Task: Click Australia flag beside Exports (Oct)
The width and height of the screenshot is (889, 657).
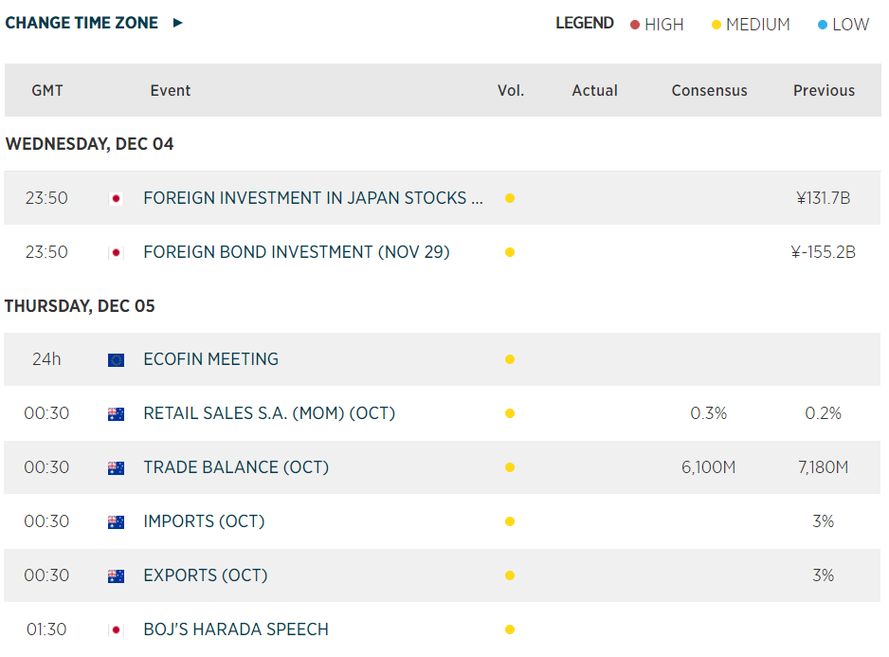Action: 116,575
